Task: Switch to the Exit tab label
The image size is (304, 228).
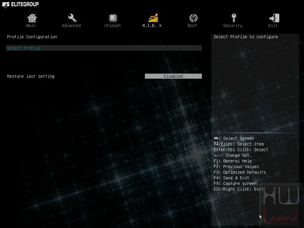Action: point(273,26)
